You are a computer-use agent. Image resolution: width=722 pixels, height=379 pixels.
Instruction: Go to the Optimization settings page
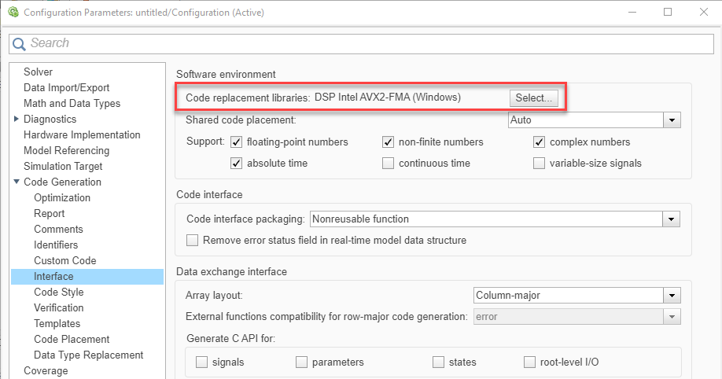pyautogui.click(x=62, y=198)
